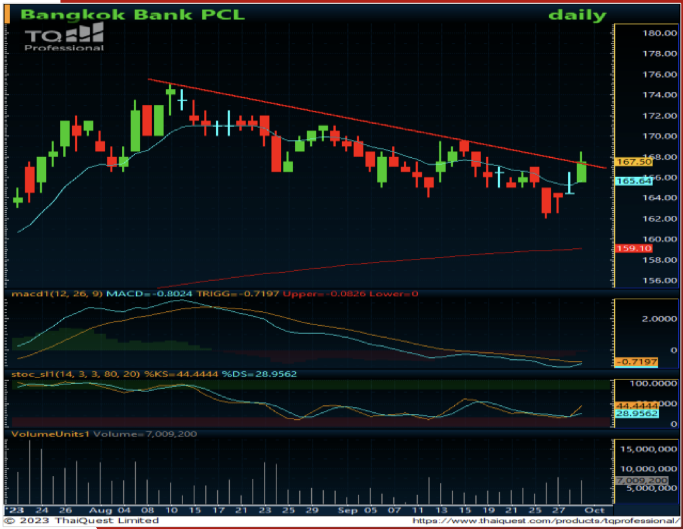Click the Aug label on date axis
Image resolution: width=683 pixels, height=529 pixels.
99,510
